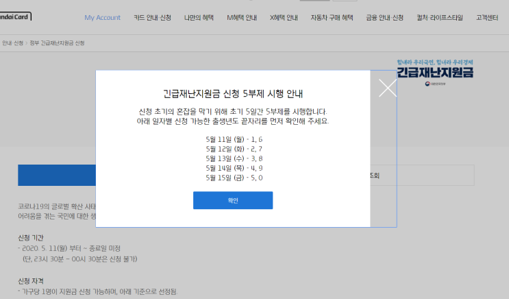Close the popup with the X icon
This screenshot has width=509, height=299.
pos(388,88)
